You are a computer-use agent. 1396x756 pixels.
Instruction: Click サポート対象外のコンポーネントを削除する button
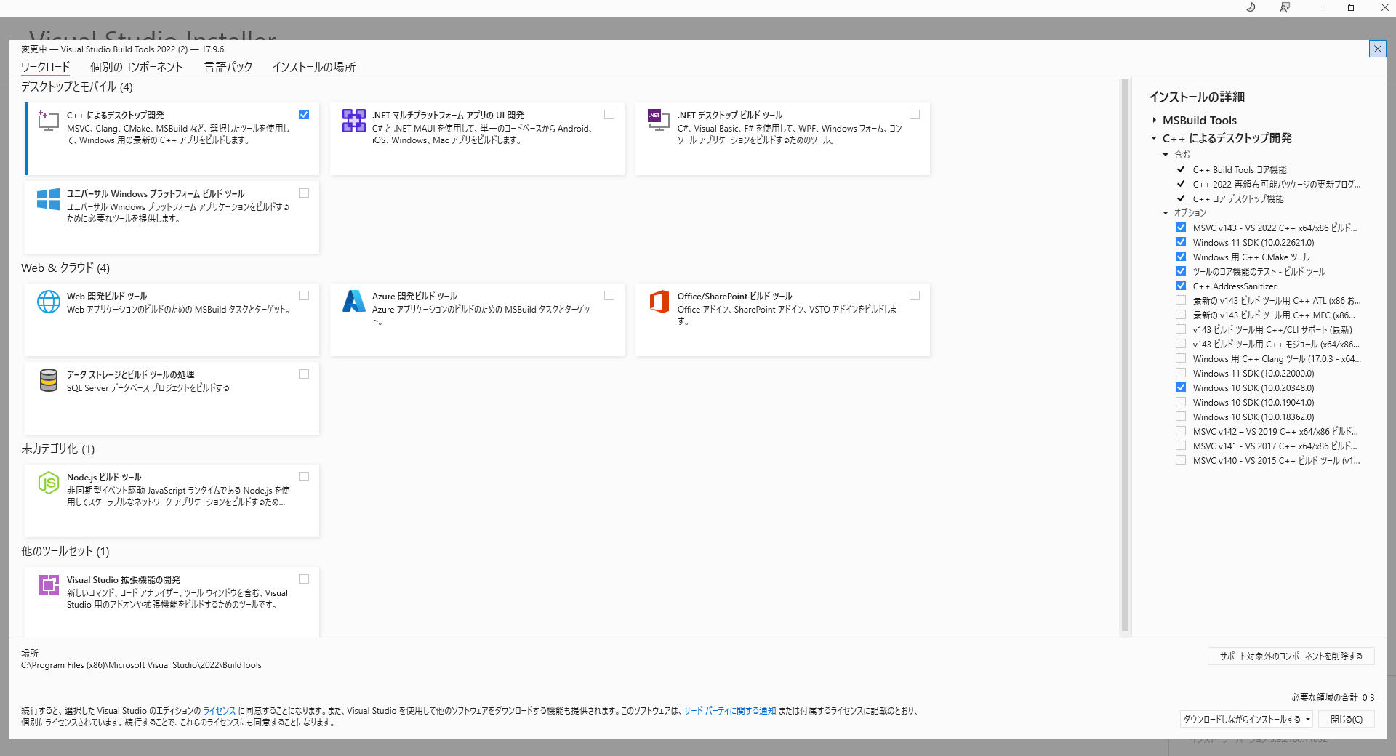tap(1291, 656)
